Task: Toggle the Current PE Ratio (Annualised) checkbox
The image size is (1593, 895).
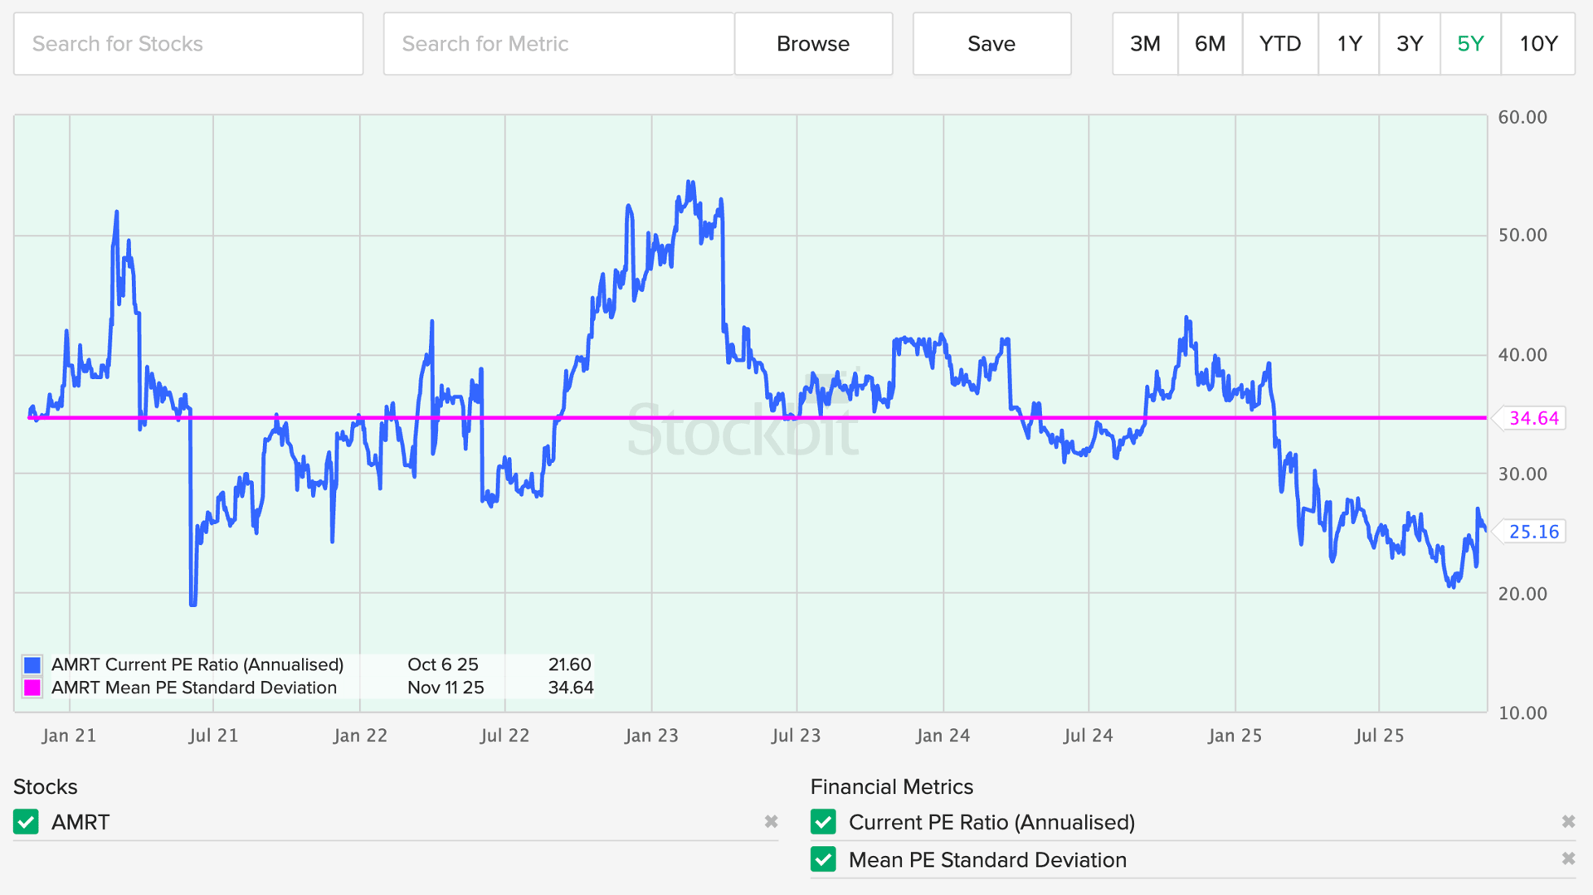Action: tap(823, 822)
